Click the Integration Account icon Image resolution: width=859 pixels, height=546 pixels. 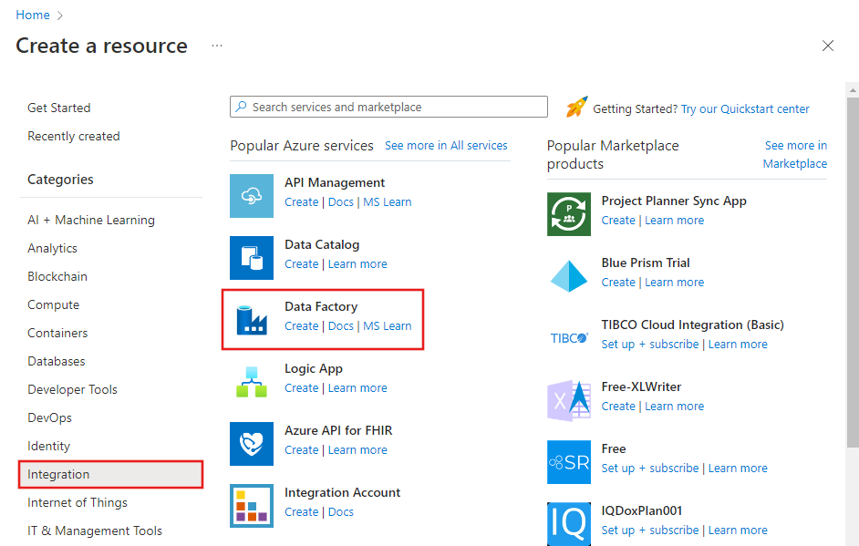coord(252,506)
